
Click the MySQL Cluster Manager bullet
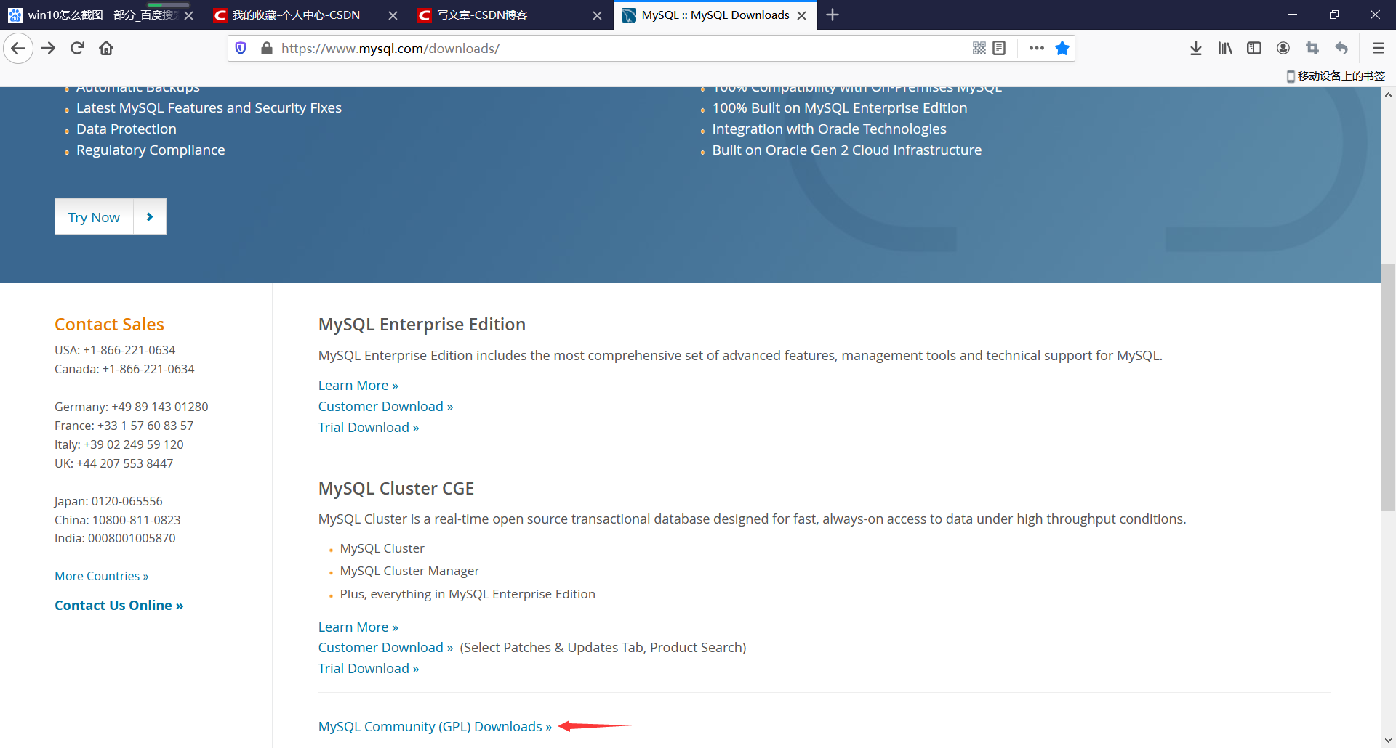409,572
